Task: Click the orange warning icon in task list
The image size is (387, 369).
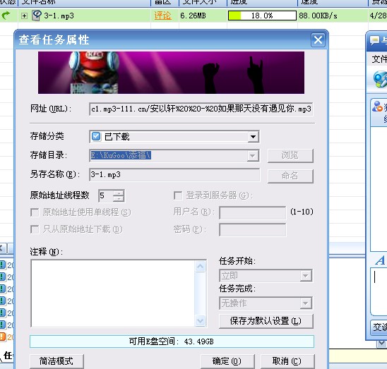Action: click(3, 337)
